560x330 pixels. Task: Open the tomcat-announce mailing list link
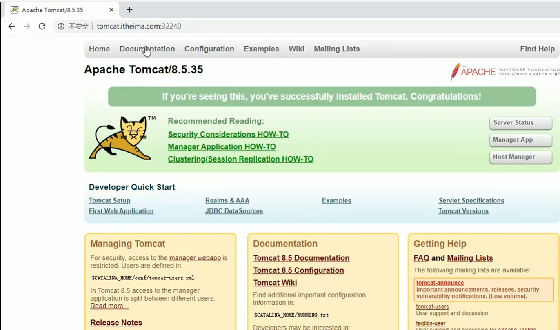click(440, 283)
